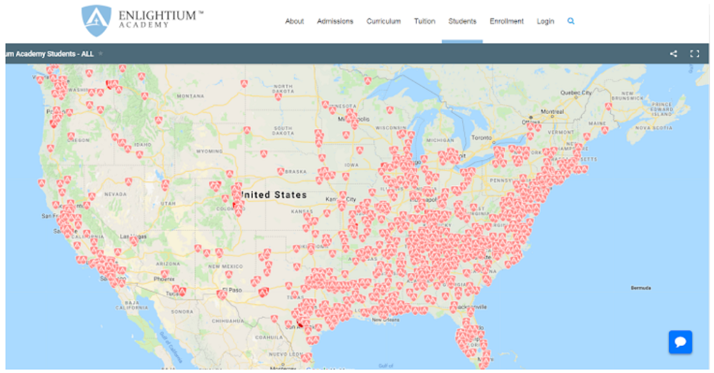Click the NEVADA state label
714x373 pixels.
pos(115,194)
